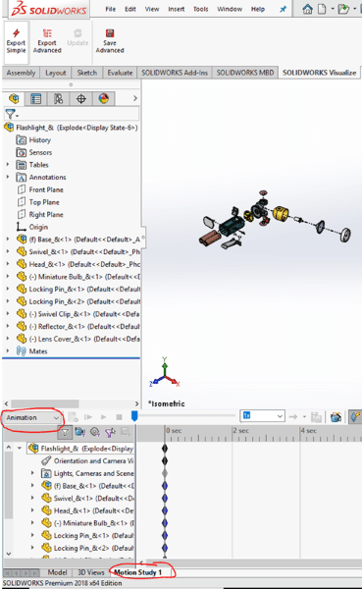This screenshot has height=589, width=362.
Task: Open the DimXpertManager crosshair tab
Action: tap(81, 99)
